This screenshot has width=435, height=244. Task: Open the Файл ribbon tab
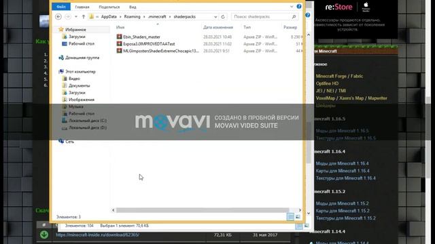[61, 7]
